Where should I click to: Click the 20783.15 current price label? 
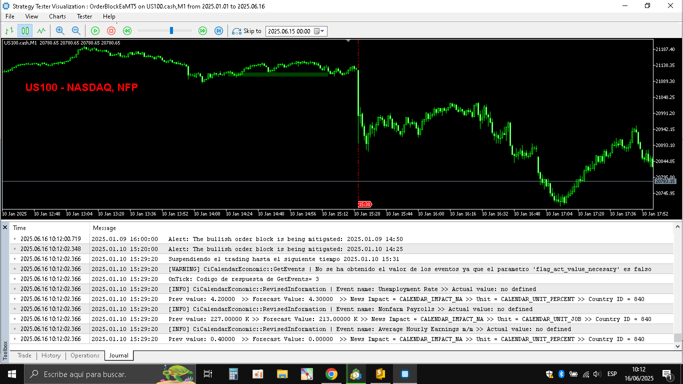click(665, 181)
